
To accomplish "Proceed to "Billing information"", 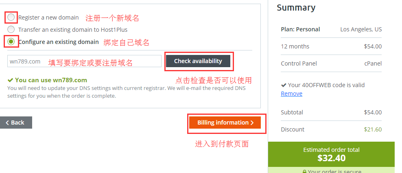I will [225, 123].
